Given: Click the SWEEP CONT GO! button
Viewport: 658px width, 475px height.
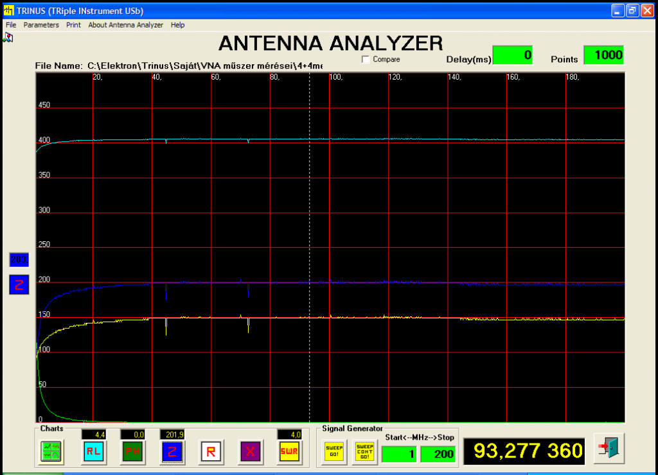Looking at the screenshot, I should (365, 451).
